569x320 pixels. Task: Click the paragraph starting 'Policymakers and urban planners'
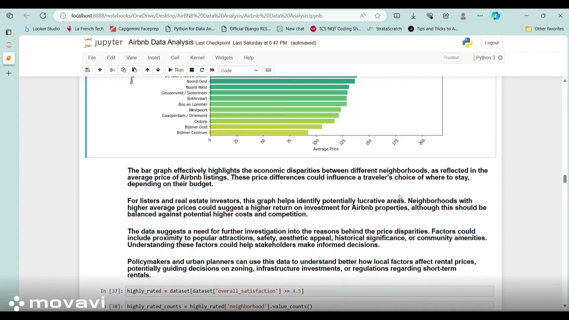[302, 268]
